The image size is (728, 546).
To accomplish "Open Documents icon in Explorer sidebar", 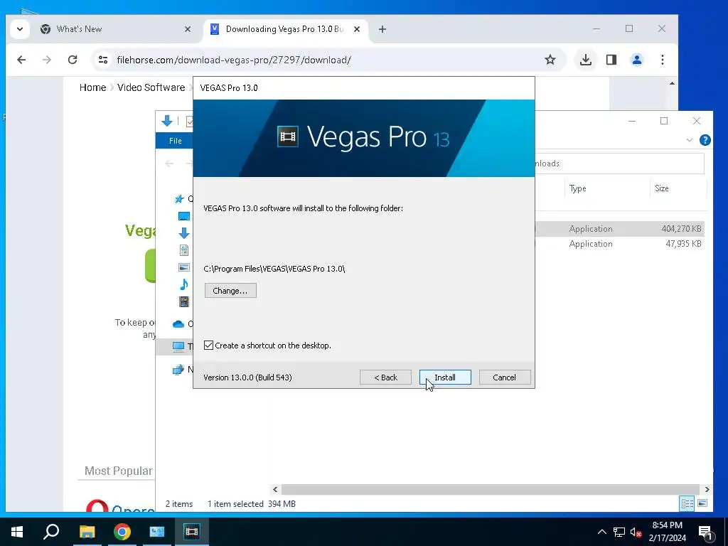I will pyautogui.click(x=184, y=250).
